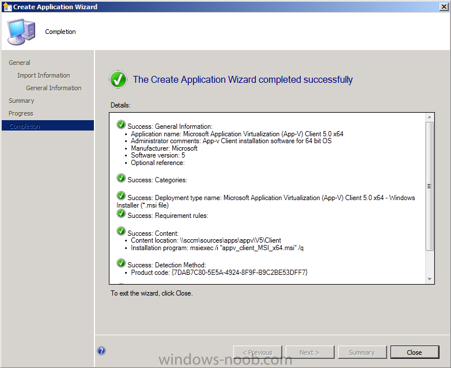This screenshot has width=451, height=368.
Task: Click the wizard completed successfully heading
Action: 242,79
